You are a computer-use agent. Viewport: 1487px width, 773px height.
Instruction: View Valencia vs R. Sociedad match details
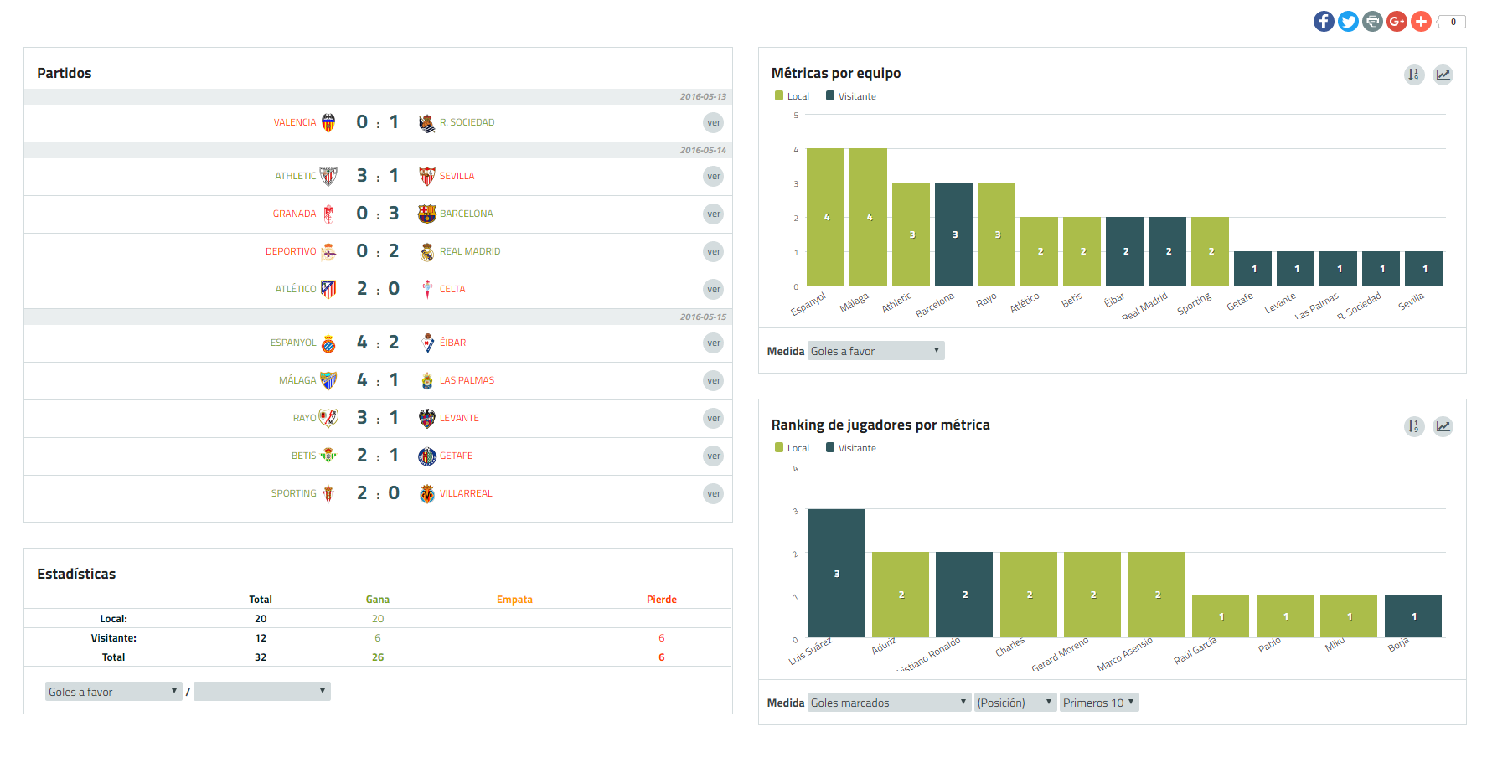tap(713, 123)
